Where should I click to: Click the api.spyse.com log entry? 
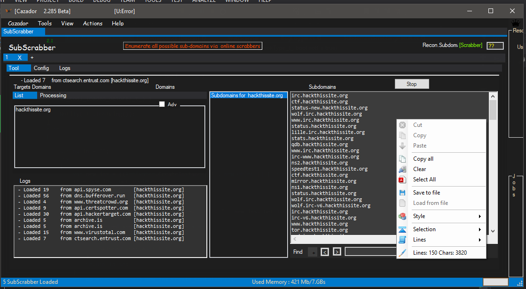pyautogui.click(x=101, y=190)
